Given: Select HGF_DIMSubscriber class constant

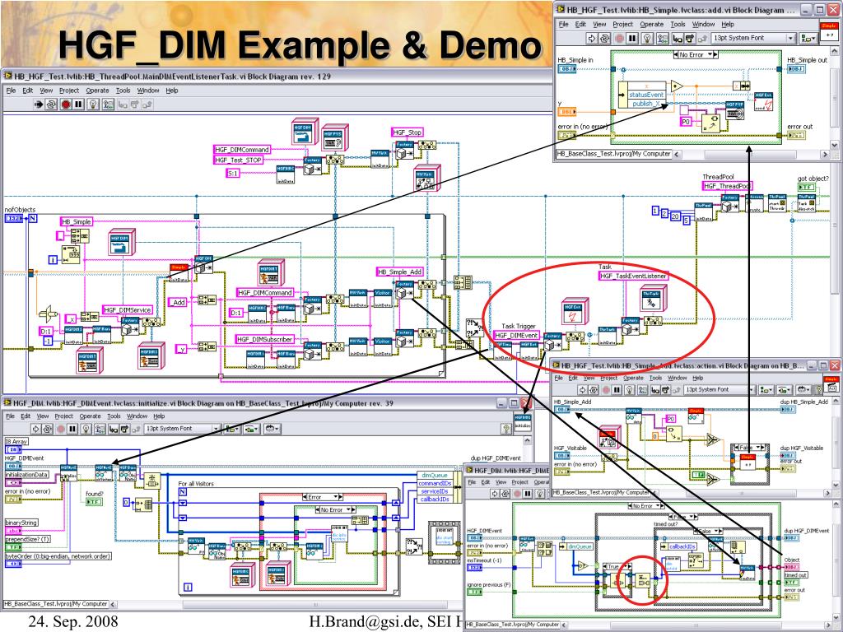Looking at the screenshot, I should [264, 339].
